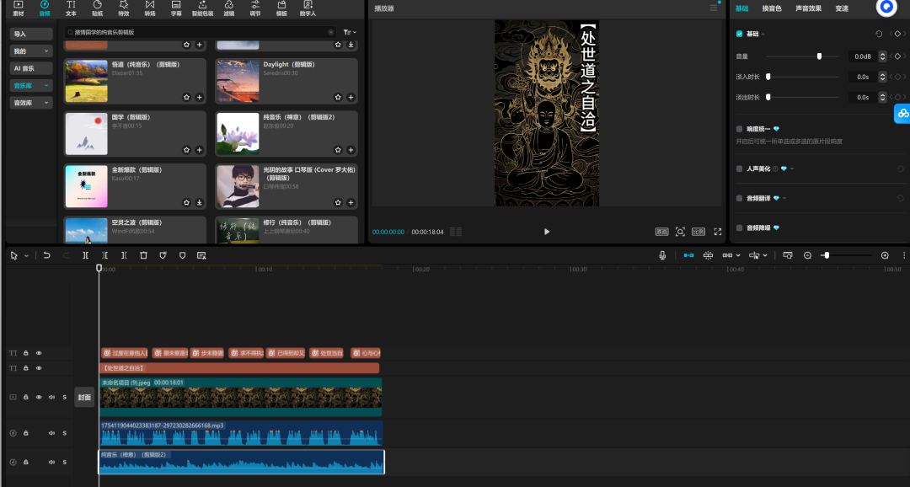Viewport: 910px width, 487px height.
Task: Delete the selected clip
Action: coord(143,255)
